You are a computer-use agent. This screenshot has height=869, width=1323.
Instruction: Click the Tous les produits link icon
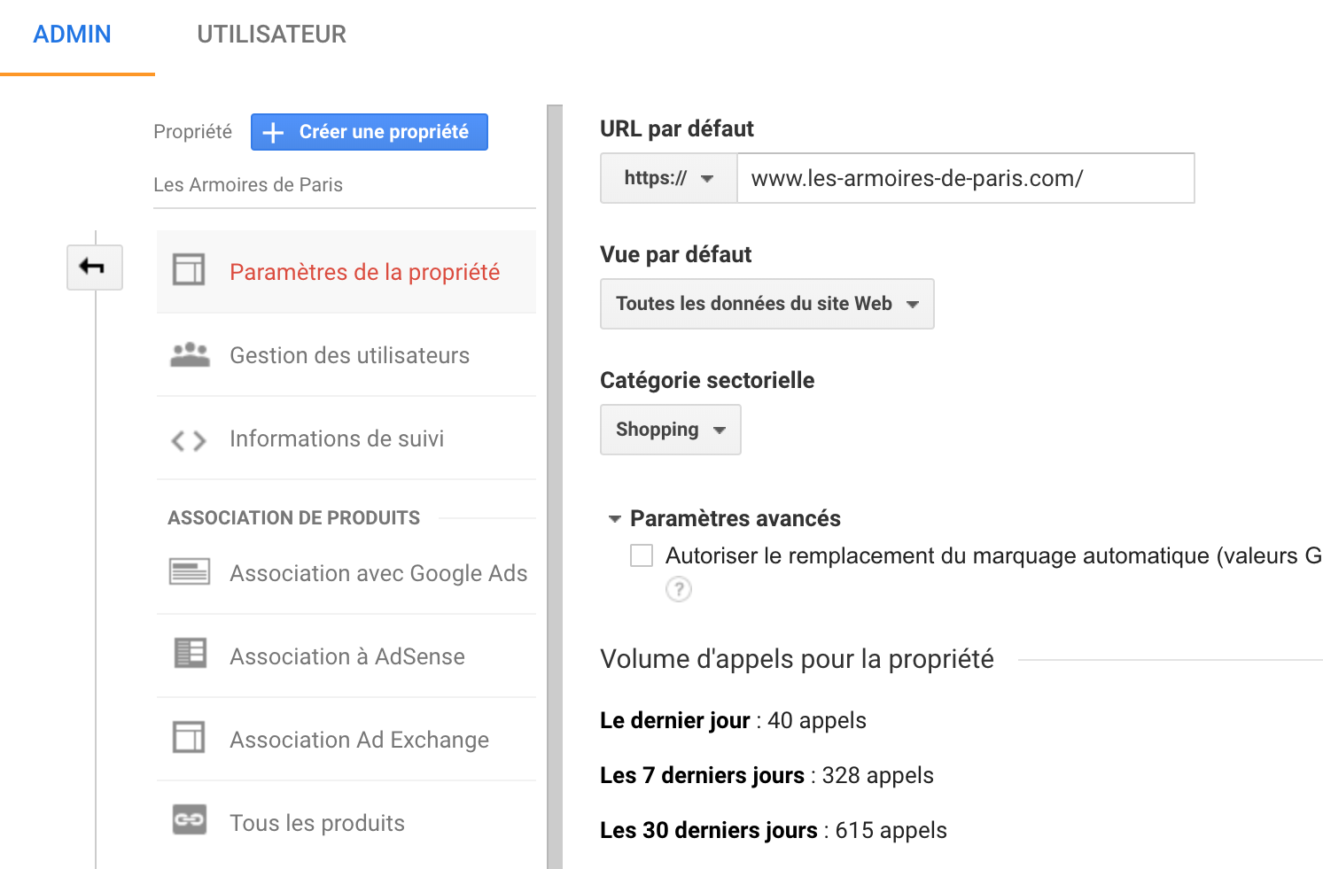(x=190, y=819)
